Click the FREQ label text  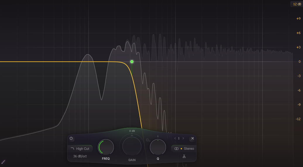click(x=106, y=159)
